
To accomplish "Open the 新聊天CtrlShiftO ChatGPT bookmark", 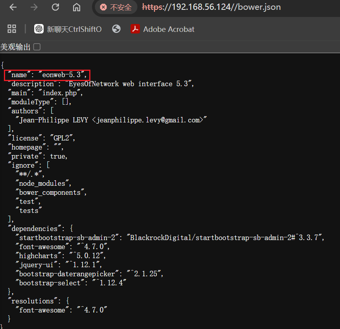I will point(68,29).
